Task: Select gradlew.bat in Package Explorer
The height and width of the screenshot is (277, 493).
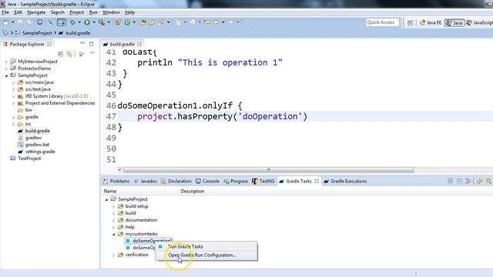Action: 37,145
